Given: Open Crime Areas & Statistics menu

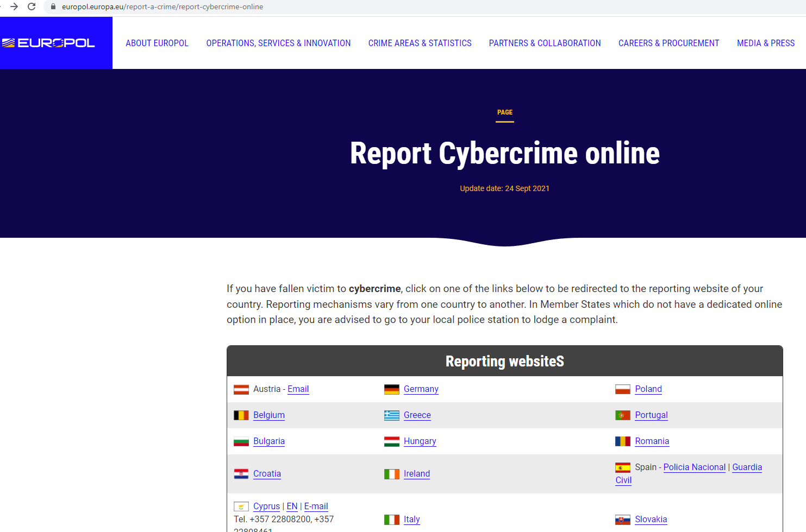Looking at the screenshot, I should point(420,43).
